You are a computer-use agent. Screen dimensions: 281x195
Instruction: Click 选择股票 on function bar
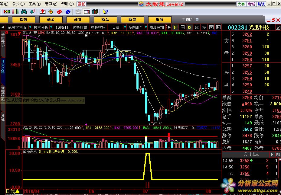click(x=80, y=27)
